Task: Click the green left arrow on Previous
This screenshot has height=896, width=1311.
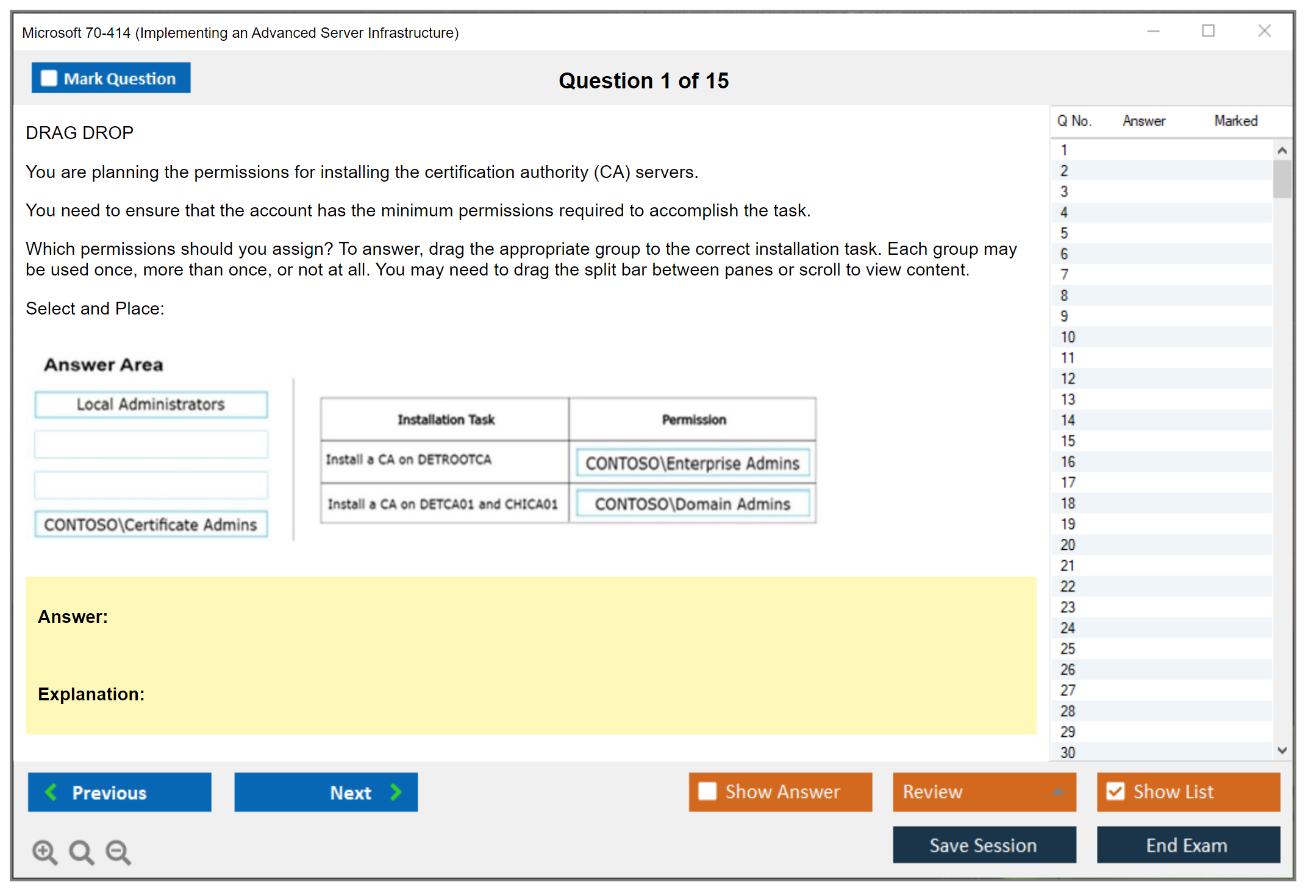Action: pyautogui.click(x=51, y=792)
